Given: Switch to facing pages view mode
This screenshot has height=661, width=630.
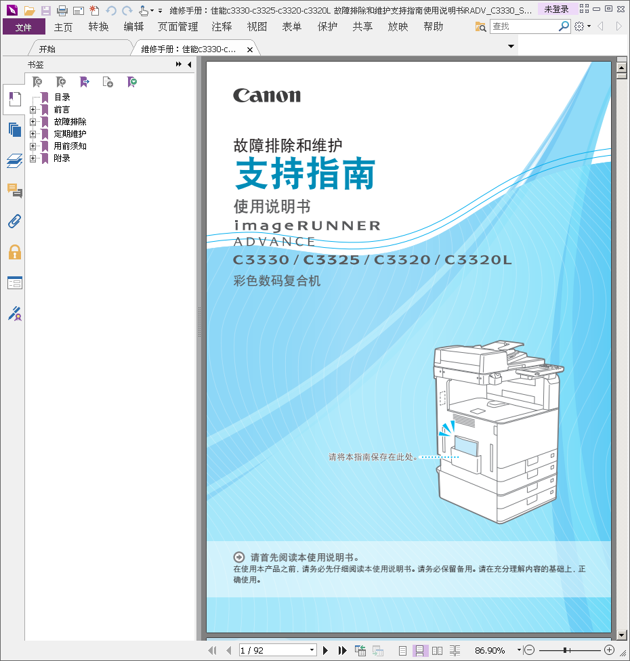Looking at the screenshot, I should 438,650.
